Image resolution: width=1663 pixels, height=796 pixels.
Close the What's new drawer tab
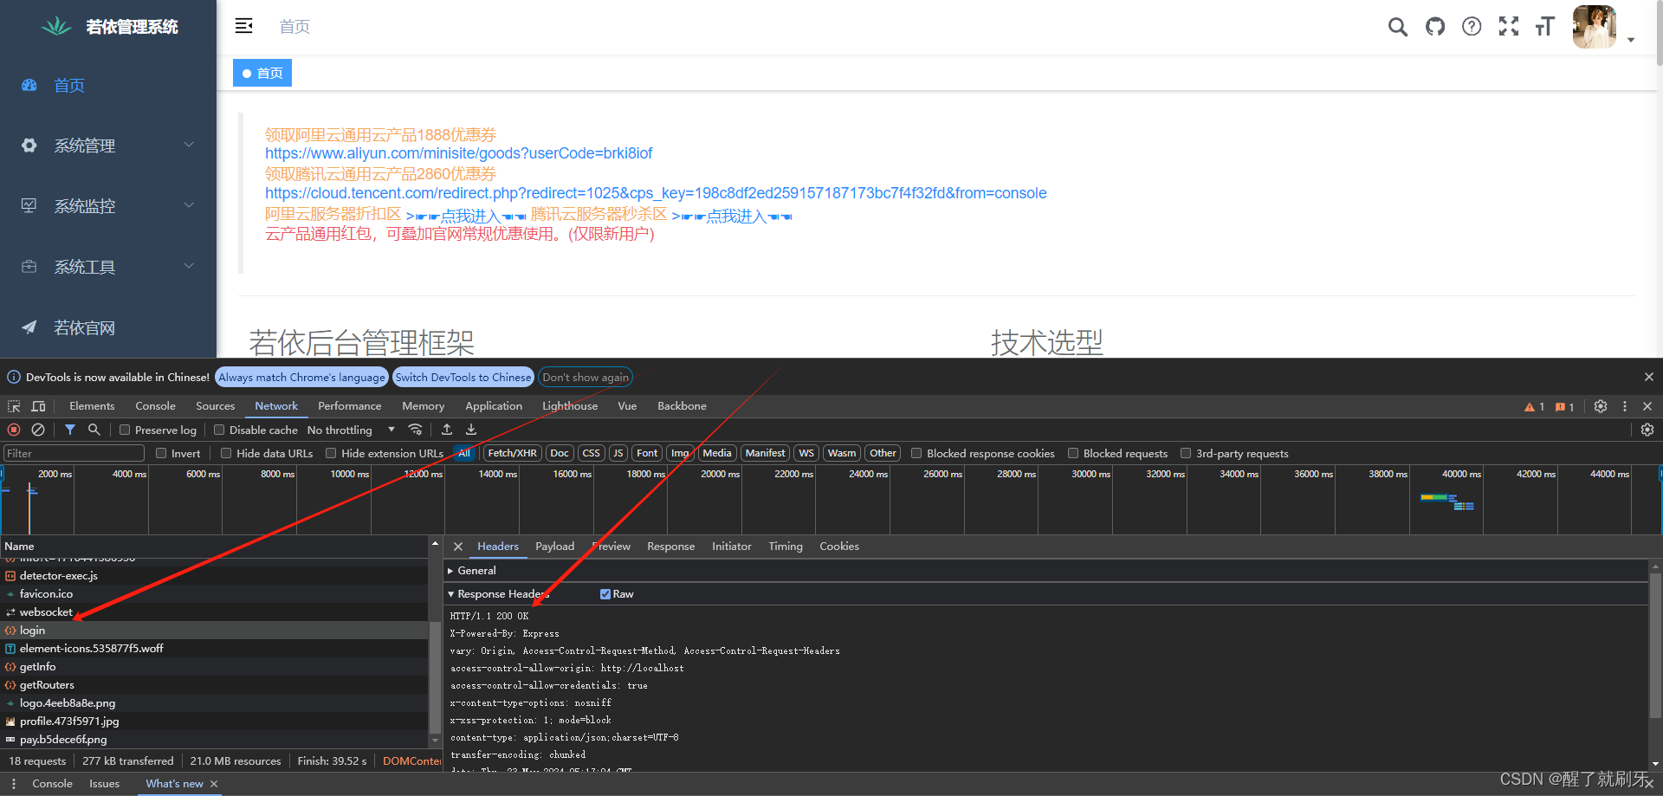pos(214,784)
